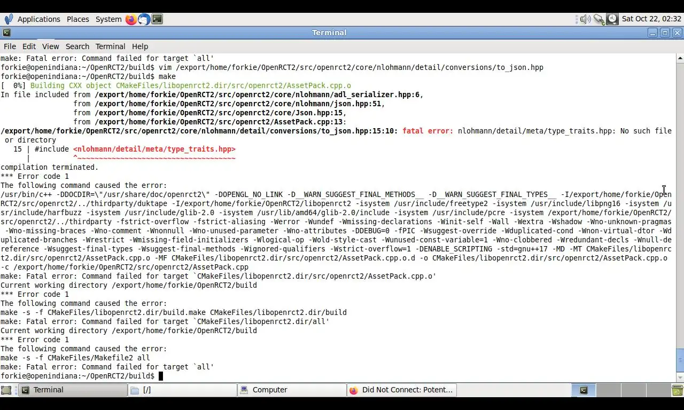Click 'AssetPack.cpp:13:' in the include trace
The image size is (684, 410).
coord(310,122)
